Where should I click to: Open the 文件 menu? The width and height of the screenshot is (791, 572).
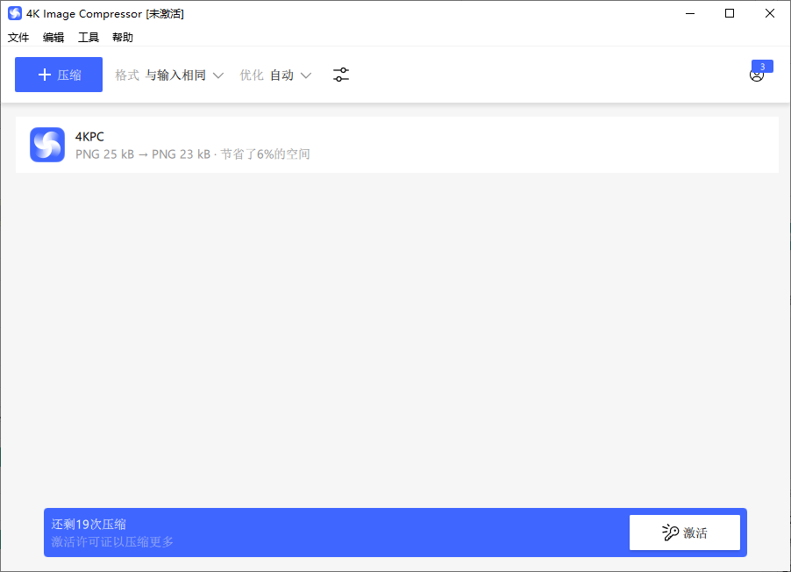pyautogui.click(x=18, y=38)
